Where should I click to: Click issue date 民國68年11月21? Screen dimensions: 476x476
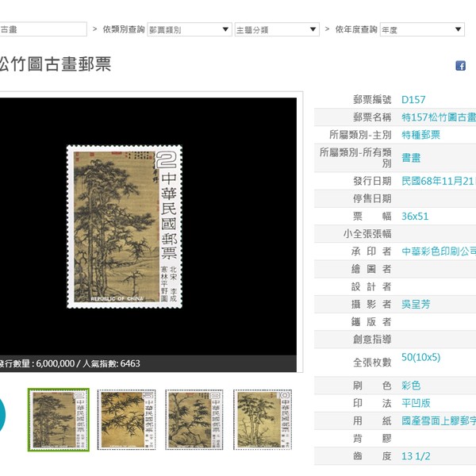pos(439,181)
